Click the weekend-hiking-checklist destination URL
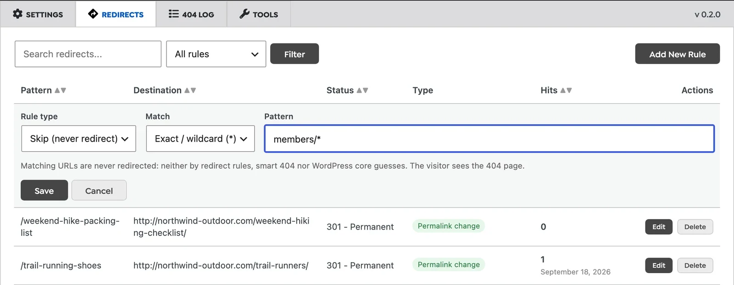734x285 pixels. 222,227
